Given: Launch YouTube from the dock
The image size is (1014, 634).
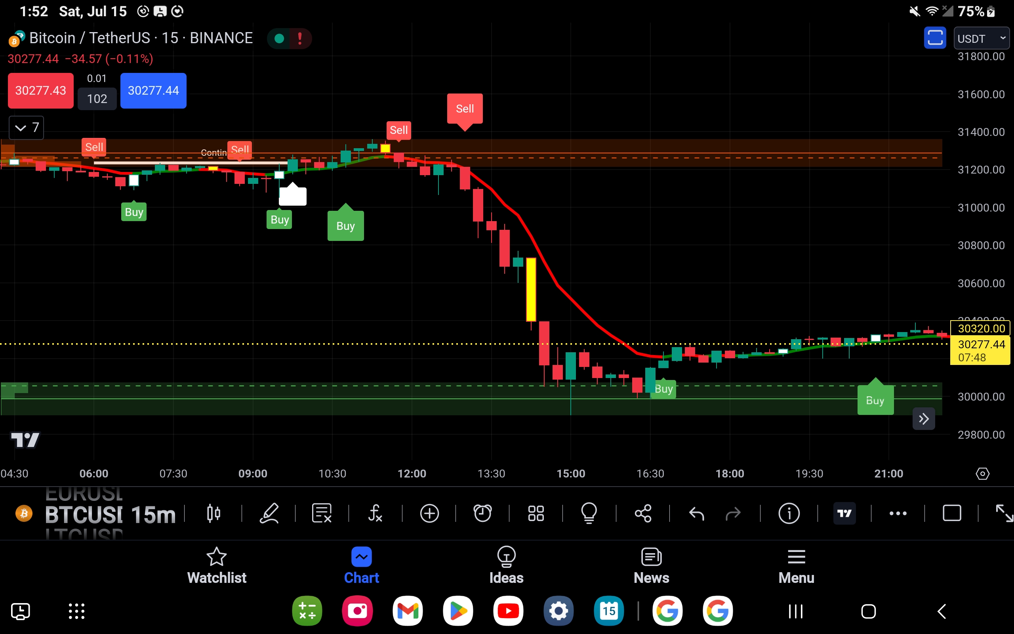Looking at the screenshot, I should (508, 611).
